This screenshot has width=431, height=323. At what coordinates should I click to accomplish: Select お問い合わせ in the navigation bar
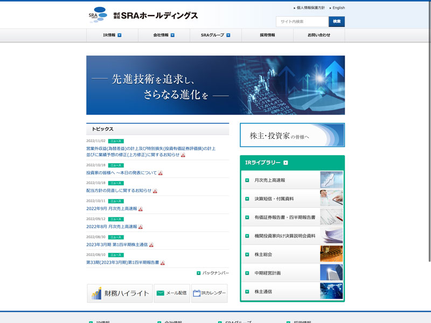click(319, 35)
